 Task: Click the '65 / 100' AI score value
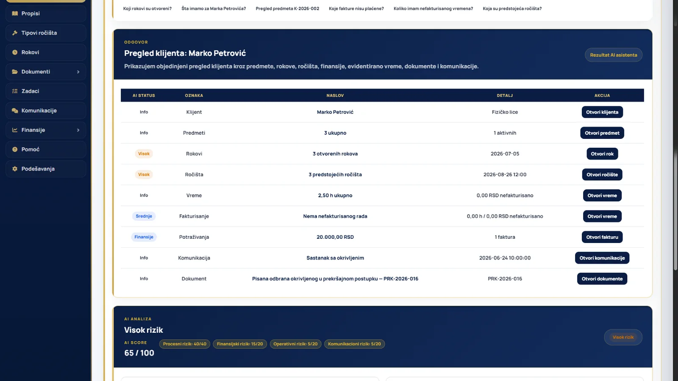point(139,353)
